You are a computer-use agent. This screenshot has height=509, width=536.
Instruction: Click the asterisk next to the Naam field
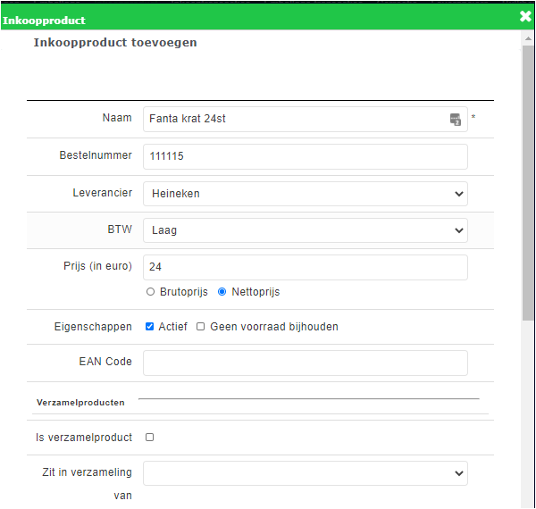click(473, 119)
